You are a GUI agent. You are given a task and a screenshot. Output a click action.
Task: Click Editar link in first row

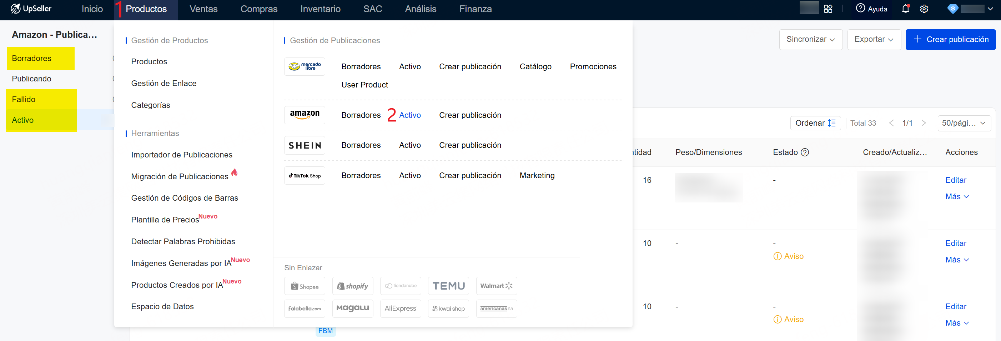955,180
